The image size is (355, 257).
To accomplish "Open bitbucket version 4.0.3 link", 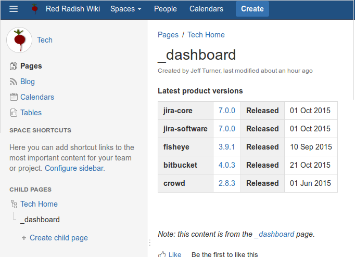I will 226,165.
